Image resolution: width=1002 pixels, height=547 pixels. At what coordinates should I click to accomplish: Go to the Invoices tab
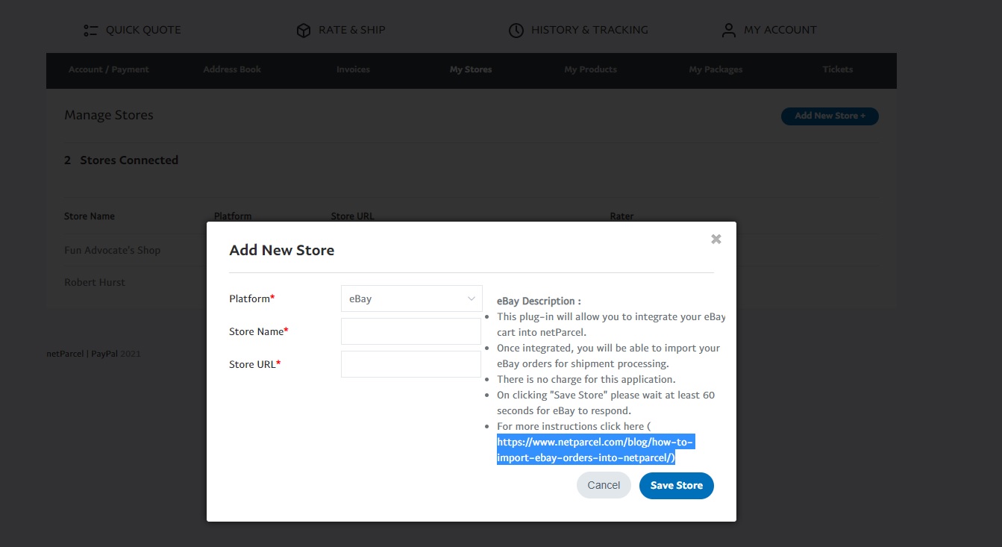click(353, 69)
